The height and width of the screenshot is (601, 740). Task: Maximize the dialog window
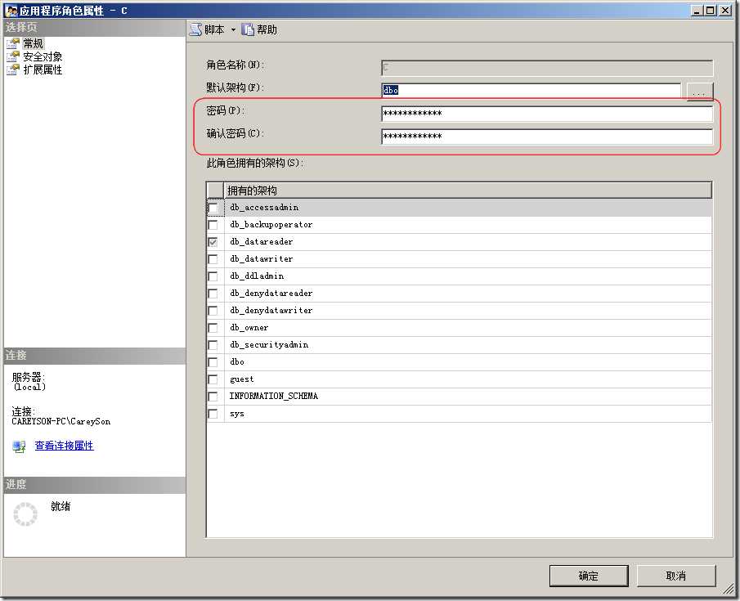711,11
